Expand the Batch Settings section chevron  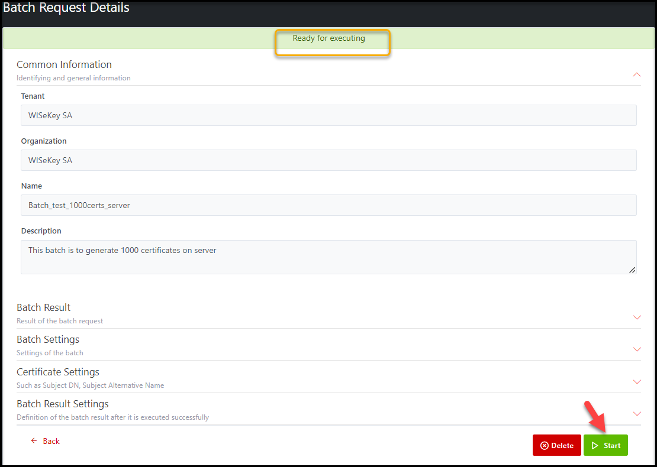click(x=637, y=349)
